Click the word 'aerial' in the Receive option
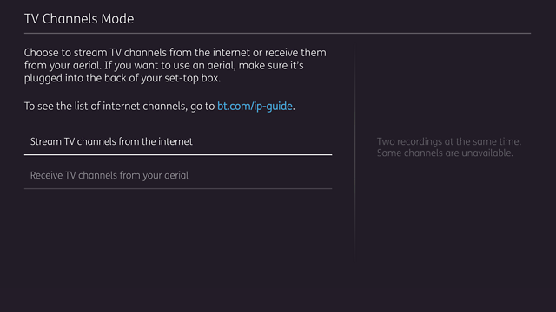The image size is (556, 312). (x=176, y=175)
